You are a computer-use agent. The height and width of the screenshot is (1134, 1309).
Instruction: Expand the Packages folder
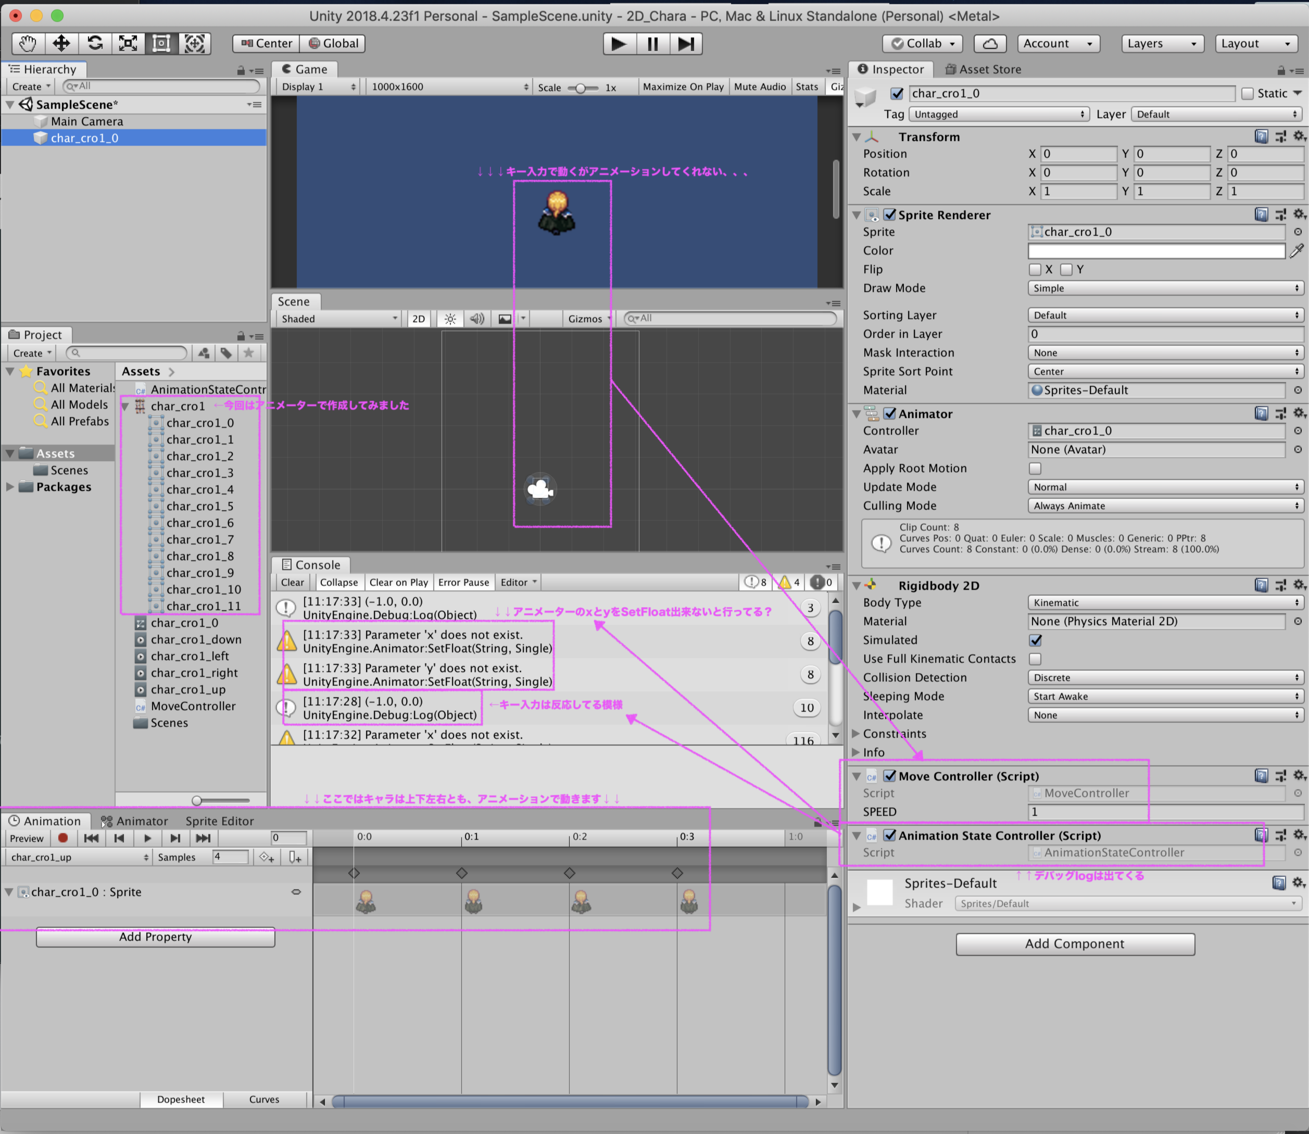pyautogui.click(x=10, y=487)
